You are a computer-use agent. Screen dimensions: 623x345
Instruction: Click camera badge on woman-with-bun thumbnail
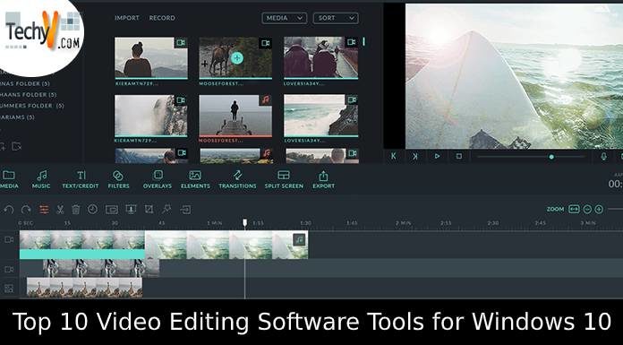point(181,43)
